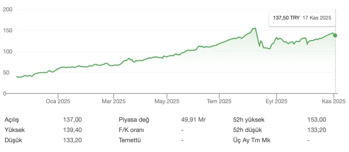
Task: Select the Tem 2025 date label
Action: (219, 101)
